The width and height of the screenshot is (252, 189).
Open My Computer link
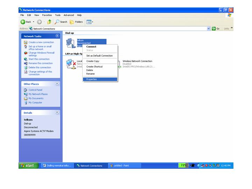pyautogui.click(x=35, y=102)
